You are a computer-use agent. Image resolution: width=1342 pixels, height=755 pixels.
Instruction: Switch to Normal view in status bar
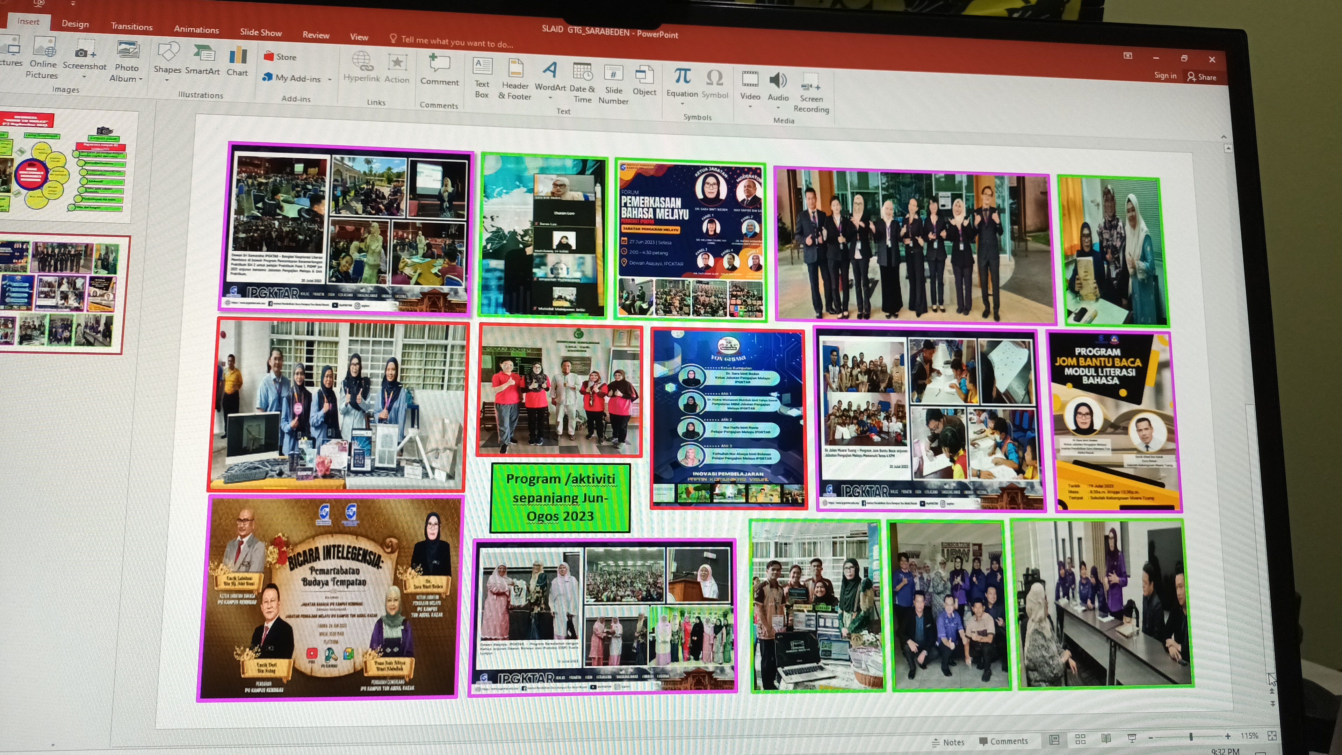pos(1054,739)
